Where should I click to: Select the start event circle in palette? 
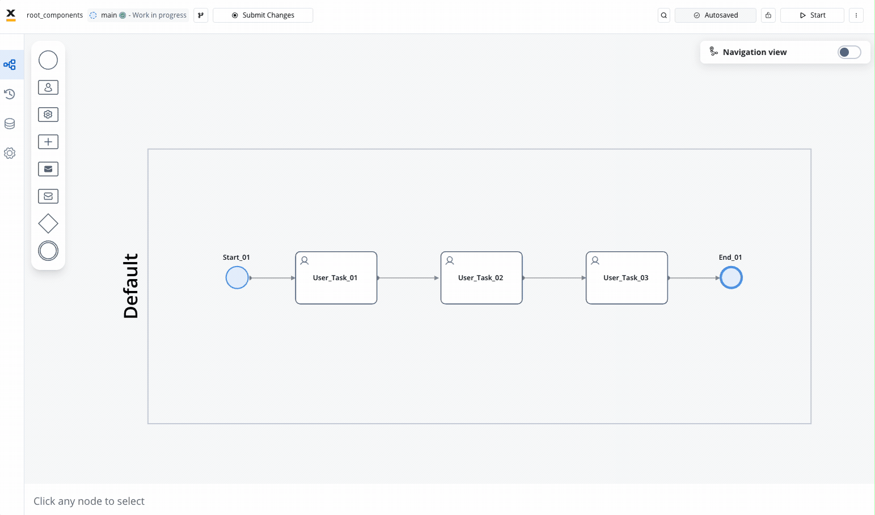(48, 60)
